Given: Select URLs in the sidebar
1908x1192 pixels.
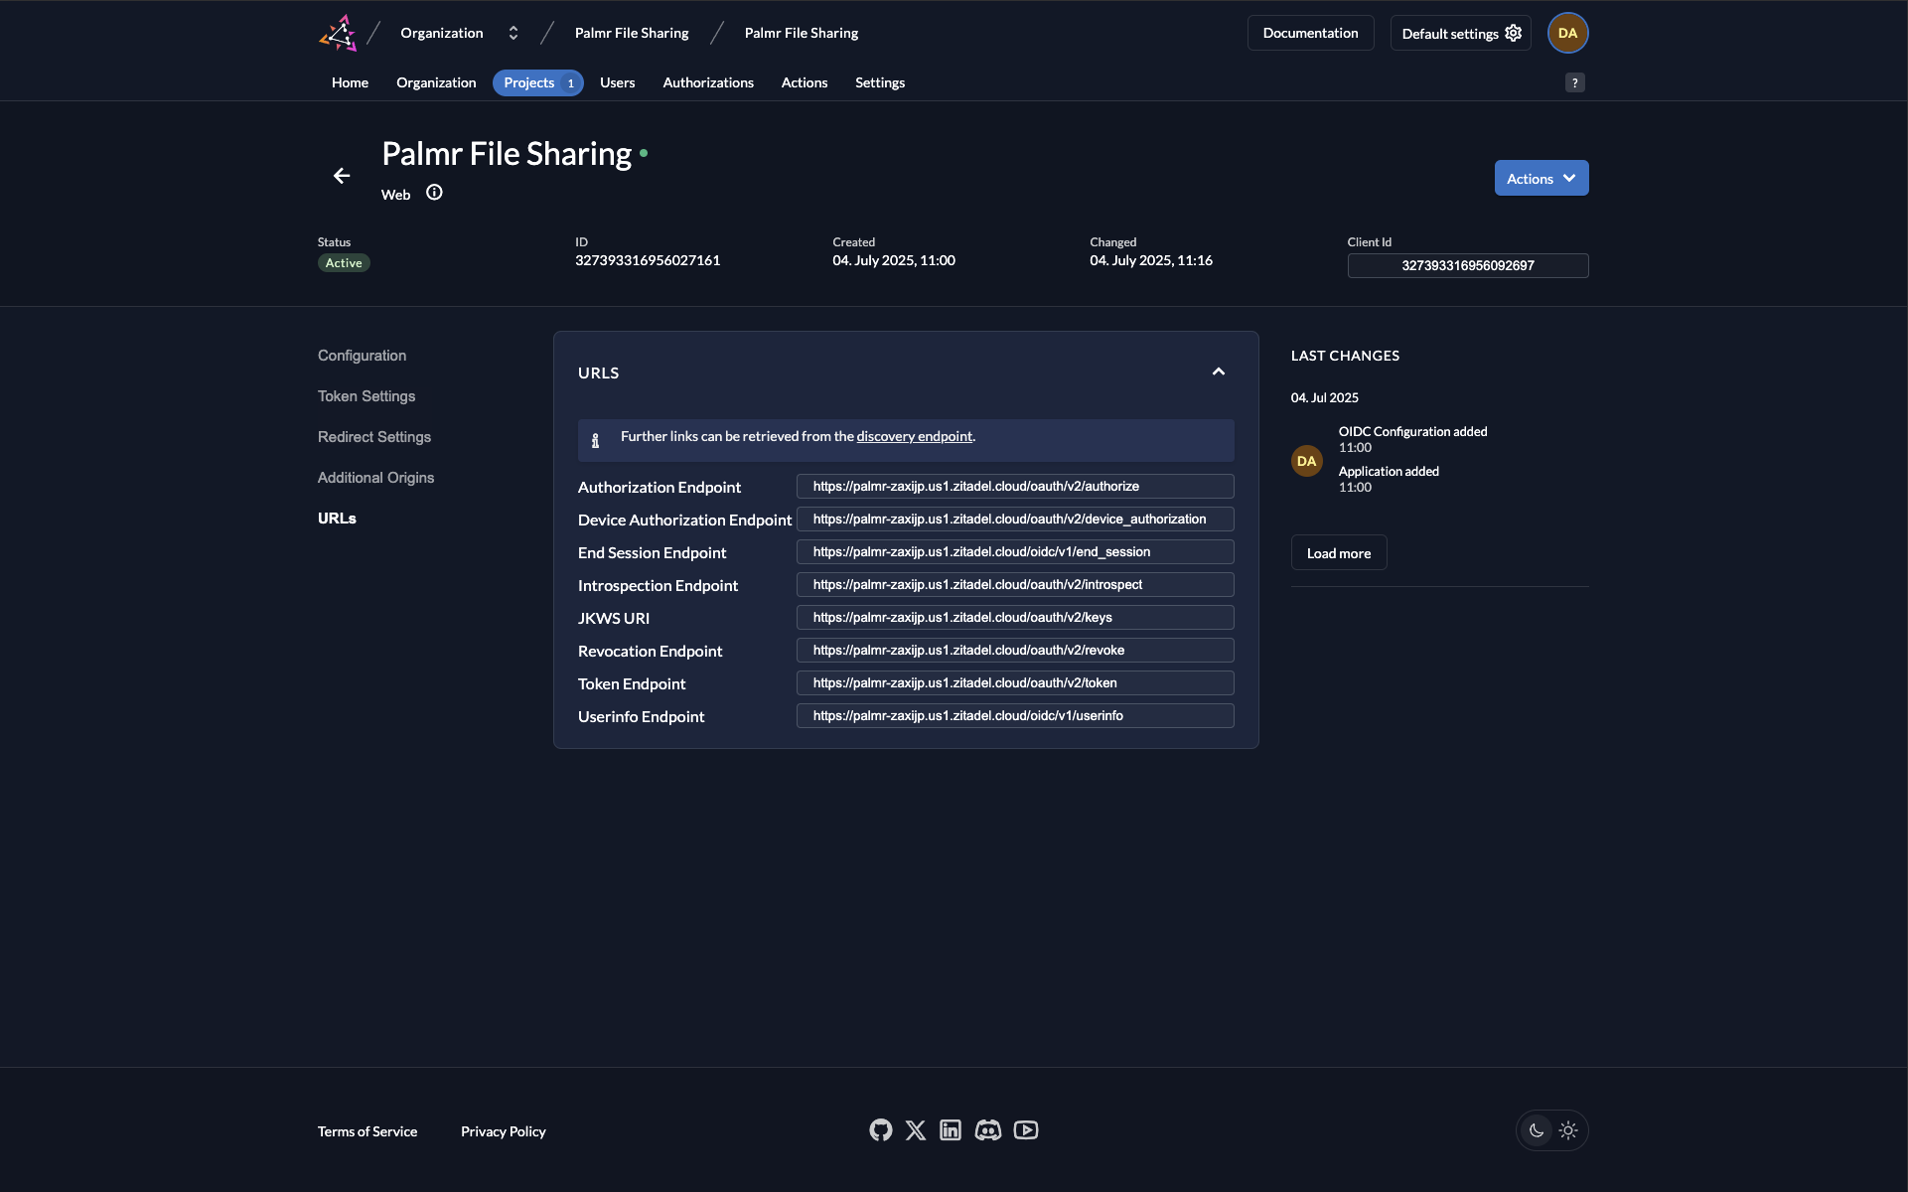Looking at the screenshot, I should [x=337, y=519].
